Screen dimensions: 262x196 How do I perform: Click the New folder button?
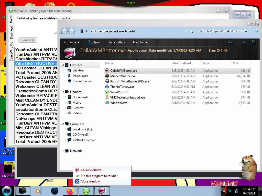140,42
